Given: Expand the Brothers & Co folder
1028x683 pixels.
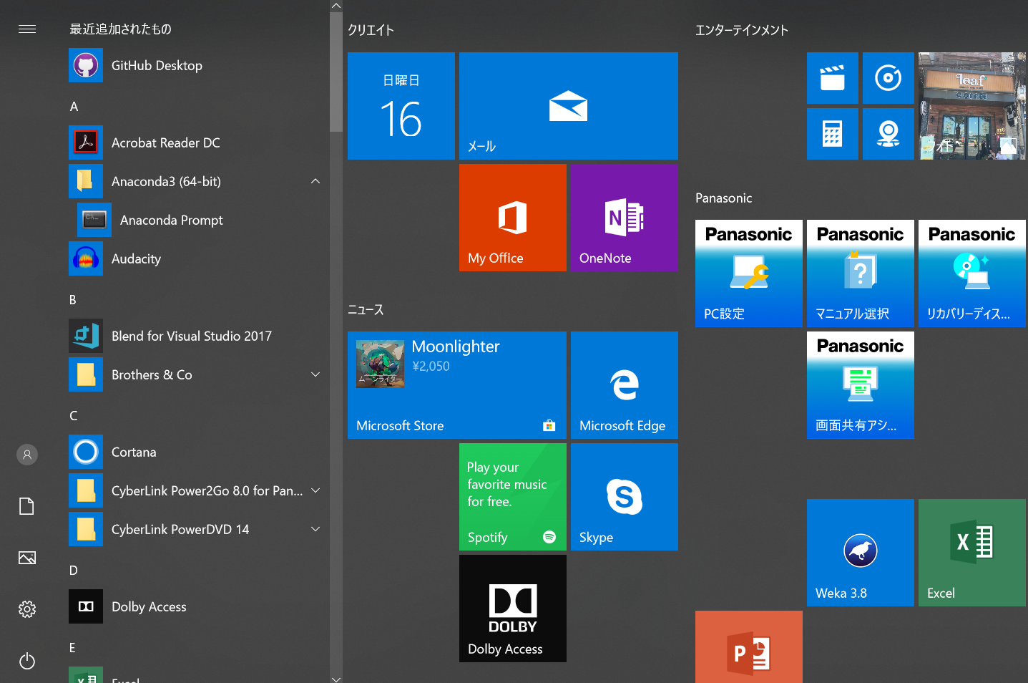Looking at the screenshot, I should [315, 374].
